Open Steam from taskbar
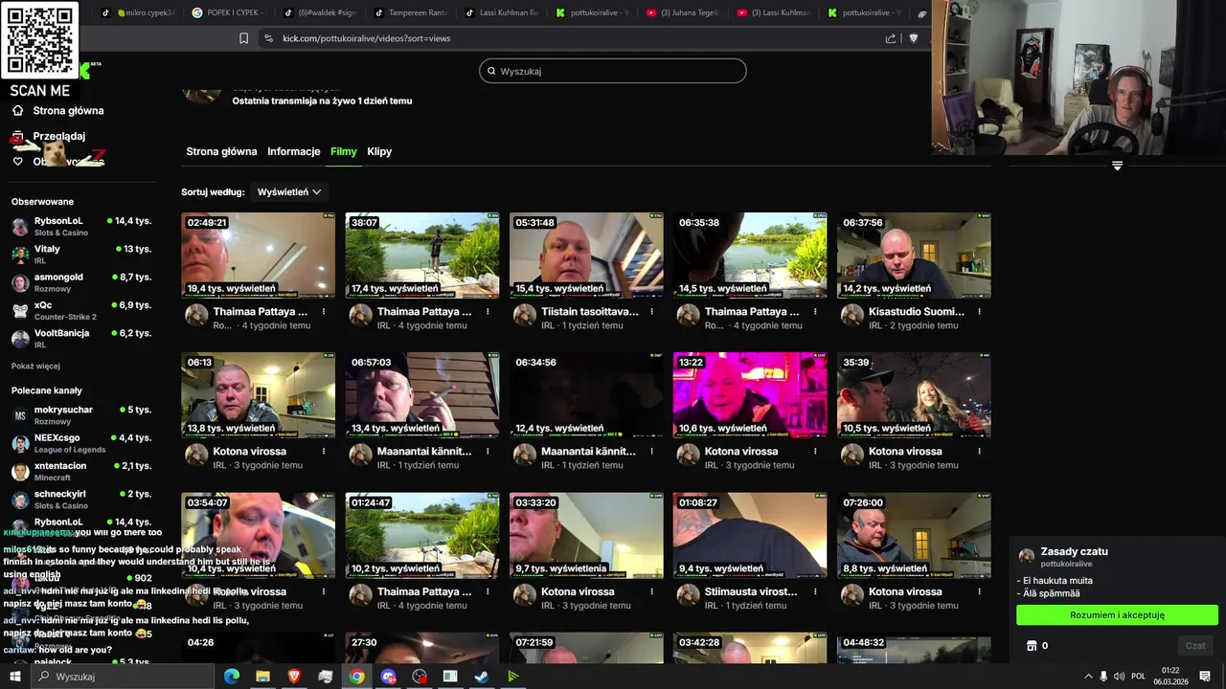The image size is (1226, 689). (481, 677)
